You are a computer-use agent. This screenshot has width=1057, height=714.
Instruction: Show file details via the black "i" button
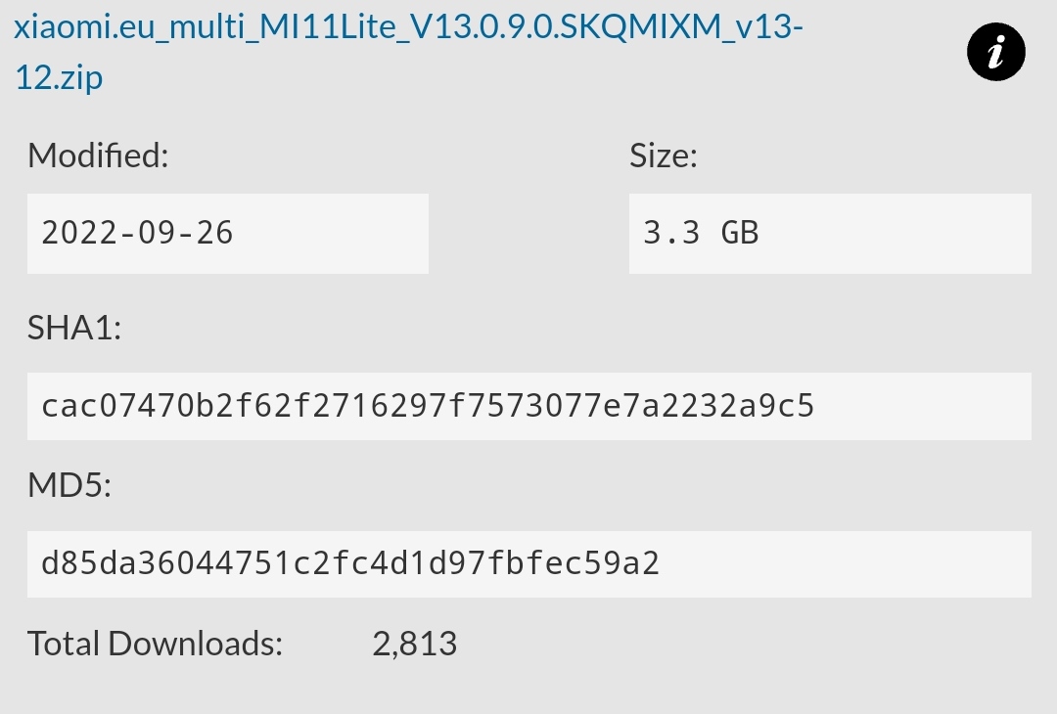[x=995, y=53]
